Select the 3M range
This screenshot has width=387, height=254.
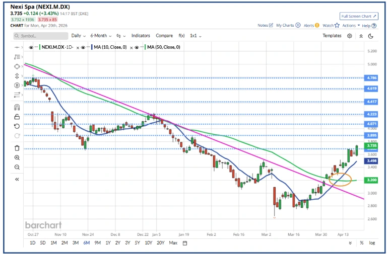click(75, 243)
